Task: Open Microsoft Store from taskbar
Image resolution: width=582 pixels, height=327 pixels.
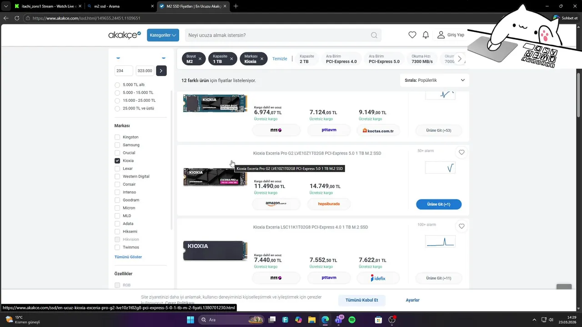Action: click(378, 320)
